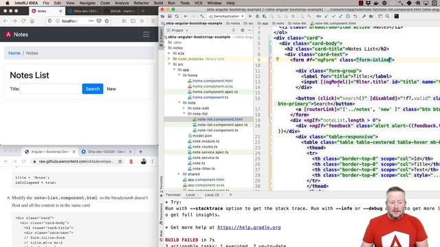Click the Search button in Notes List
Image resolution: width=440 pixels, height=247 pixels.
pyautogui.click(x=93, y=89)
